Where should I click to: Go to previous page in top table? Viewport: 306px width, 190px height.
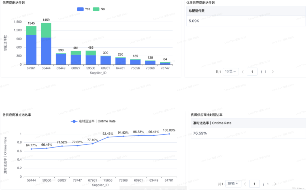pos(243,72)
